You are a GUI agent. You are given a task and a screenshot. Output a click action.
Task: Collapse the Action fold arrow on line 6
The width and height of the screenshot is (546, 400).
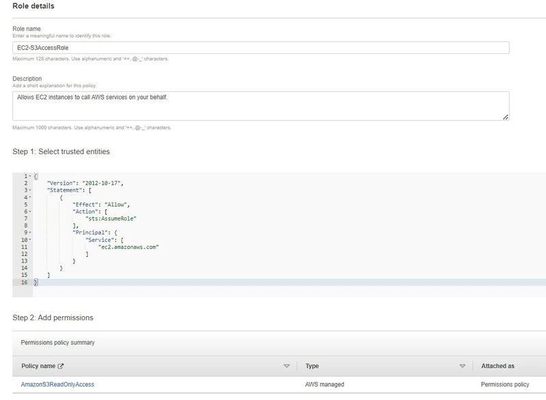click(30, 211)
